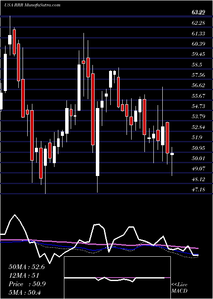Click the '12MA : 51' indicator text
Screen dimensions: 213x299
(x=24, y=276)
